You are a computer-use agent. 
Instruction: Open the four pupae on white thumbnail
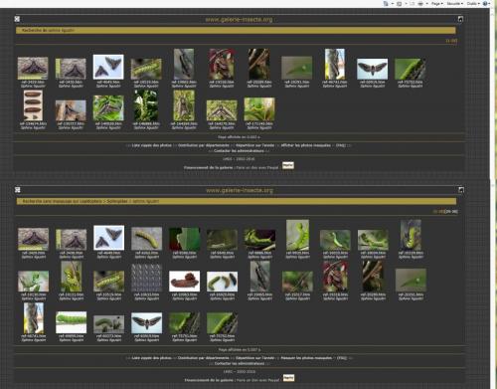[33, 105]
